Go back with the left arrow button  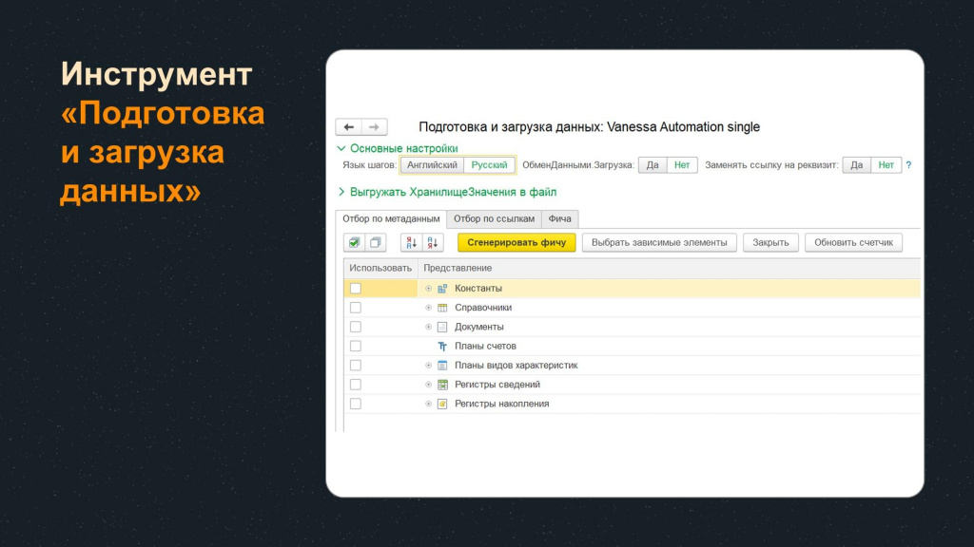coord(348,127)
